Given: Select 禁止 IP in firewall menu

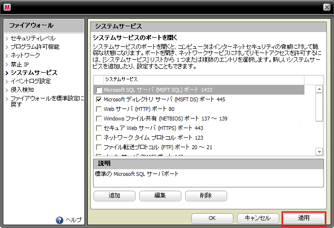Looking at the screenshot, I should 20,64.
